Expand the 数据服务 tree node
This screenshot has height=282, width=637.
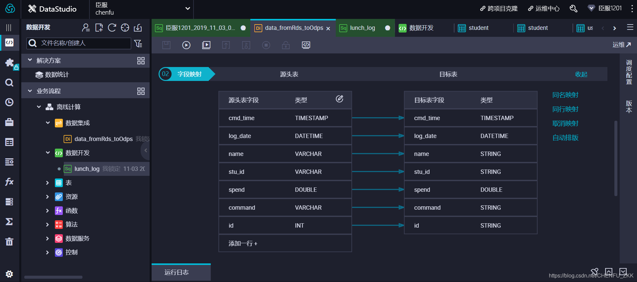[x=47, y=239]
